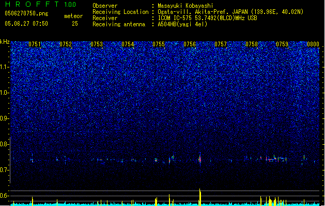The image size is (325, 206).
Task: Click the 1.1 kHz frequency label
Action: pyautogui.click(x=4, y=67)
